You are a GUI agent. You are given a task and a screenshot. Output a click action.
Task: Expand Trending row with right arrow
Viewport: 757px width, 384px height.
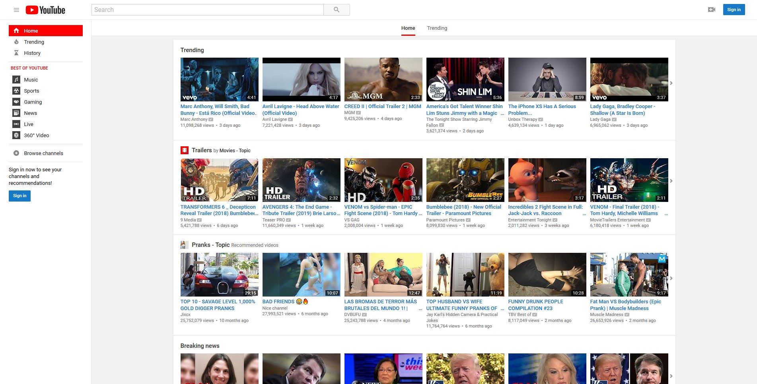671,83
